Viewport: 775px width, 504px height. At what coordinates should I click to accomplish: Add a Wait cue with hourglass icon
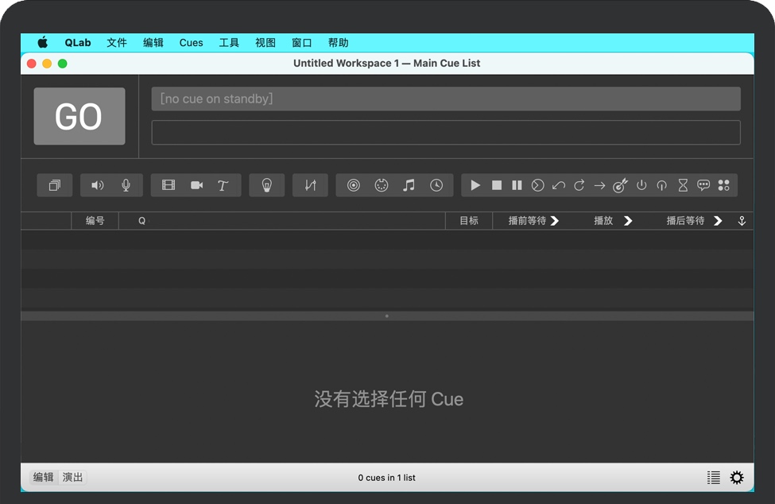pos(683,185)
